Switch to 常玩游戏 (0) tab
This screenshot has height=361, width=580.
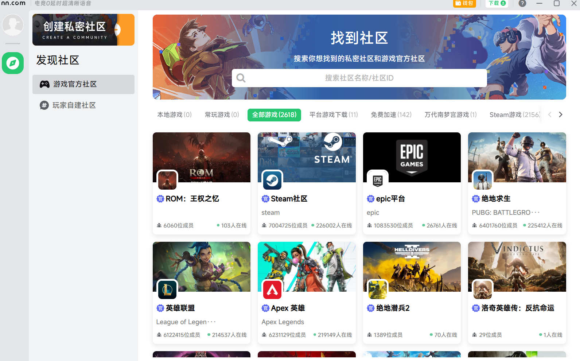pyautogui.click(x=222, y=115)
